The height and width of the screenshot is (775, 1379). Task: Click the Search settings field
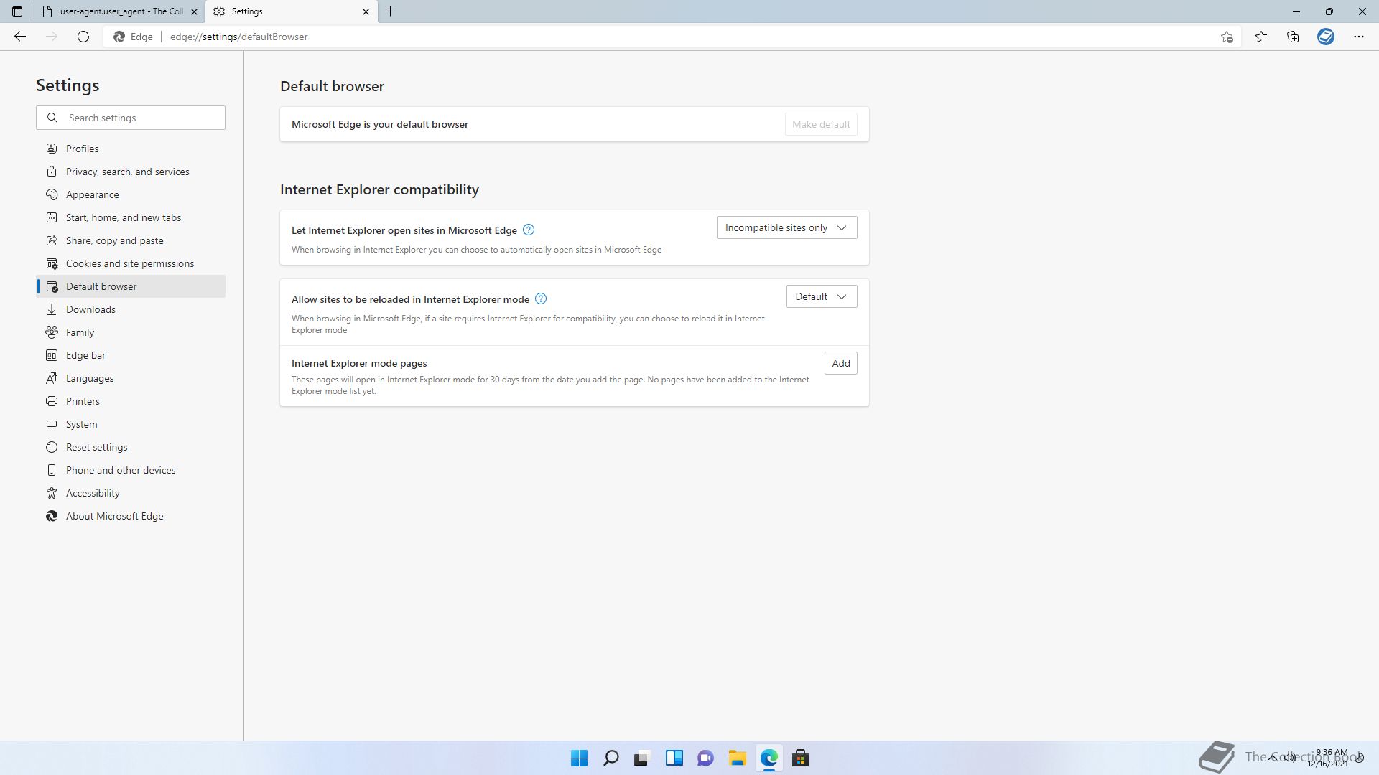131,118
